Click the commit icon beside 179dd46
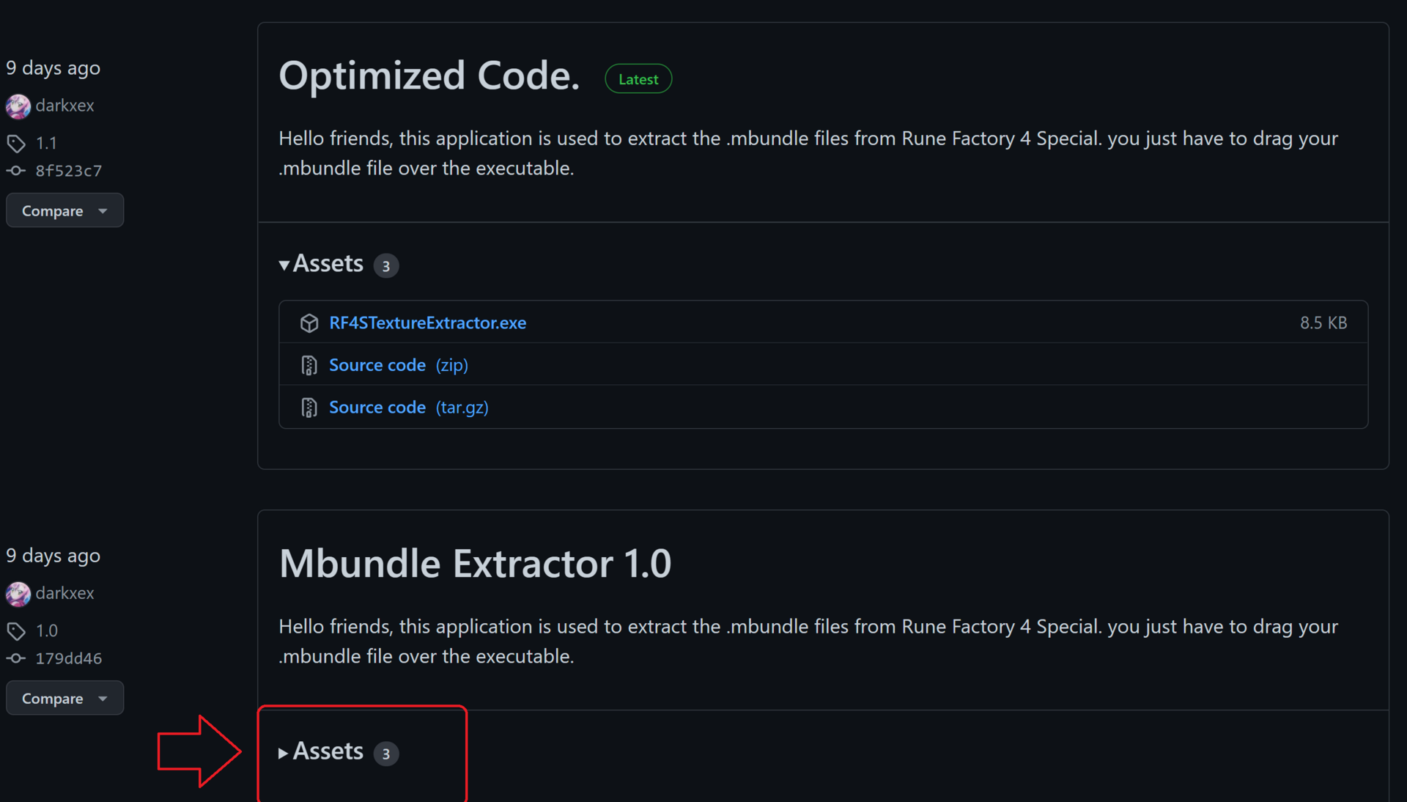 [16, 658]
